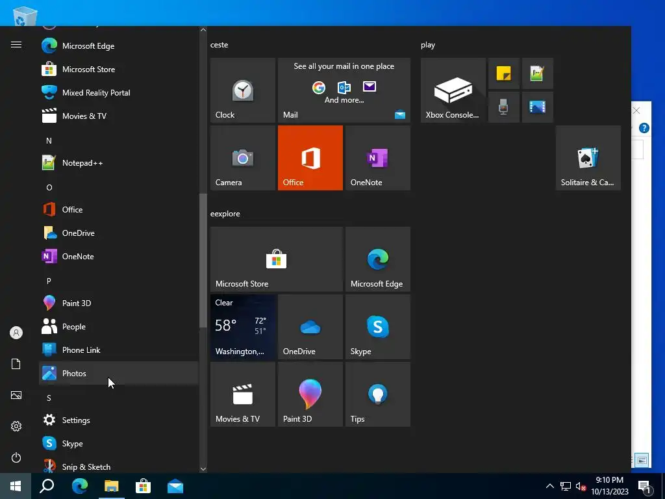This screenshot has width=665, height=499.
Task: Jump to letter N in app list
Action: (49, 140)
